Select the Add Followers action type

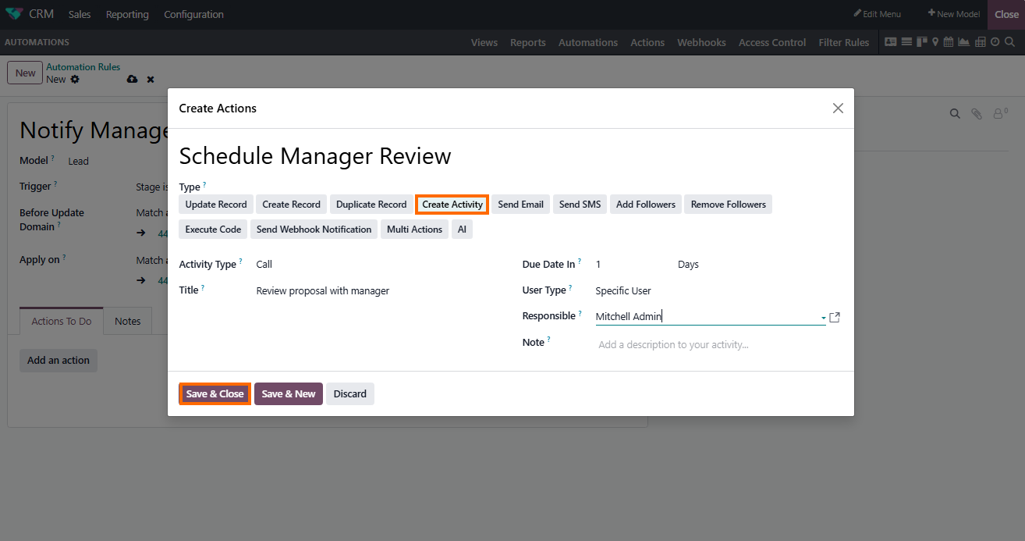(646, 205)
